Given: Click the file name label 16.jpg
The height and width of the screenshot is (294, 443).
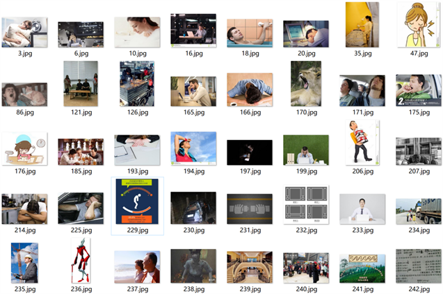Looking at the screenshot, I should (194, 53).
